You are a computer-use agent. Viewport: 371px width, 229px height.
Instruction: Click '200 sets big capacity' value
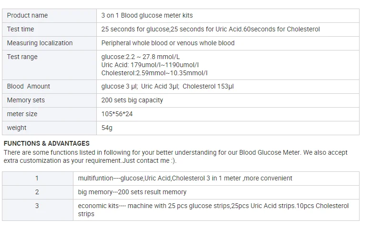(132, 100)
